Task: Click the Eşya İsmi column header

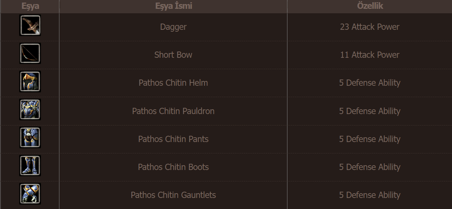Action: (x=173, y=6)
